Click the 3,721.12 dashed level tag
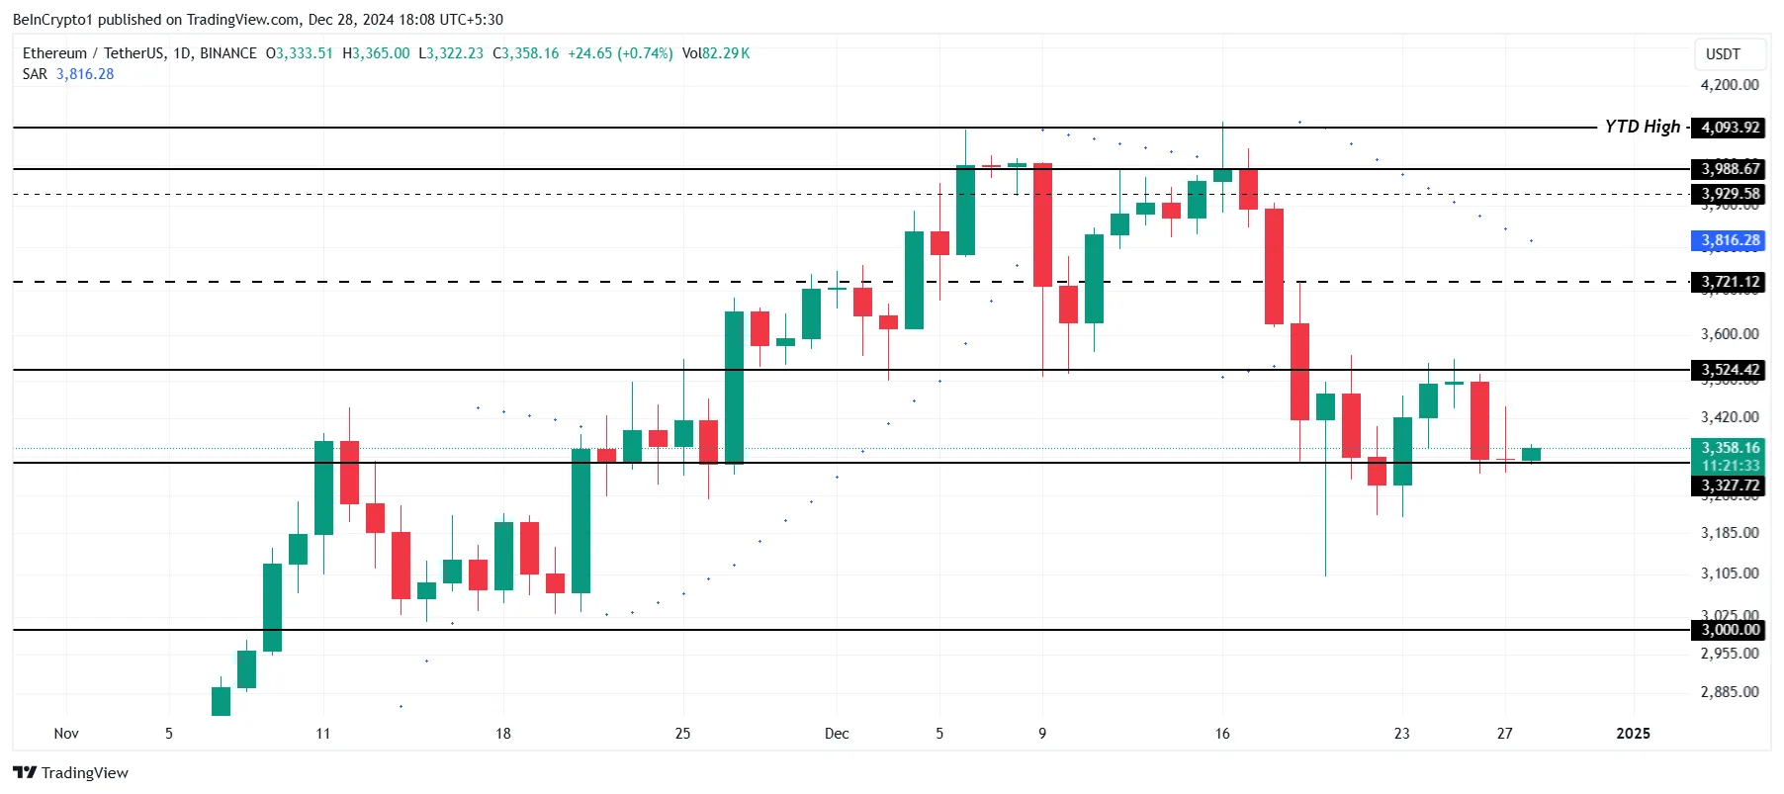This screenshot has width=1784, height=794. [x=1730, y=282]
